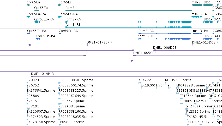This screenshot has width=222, height=126.
Task: Click the BBS1 gene label
Action: [207, 2]
